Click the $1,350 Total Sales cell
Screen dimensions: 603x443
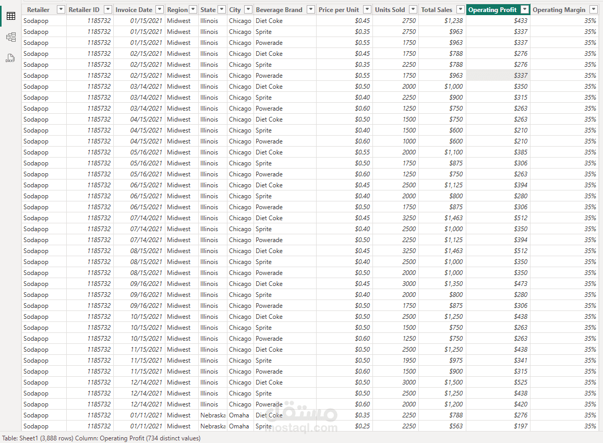pos(442,284)
